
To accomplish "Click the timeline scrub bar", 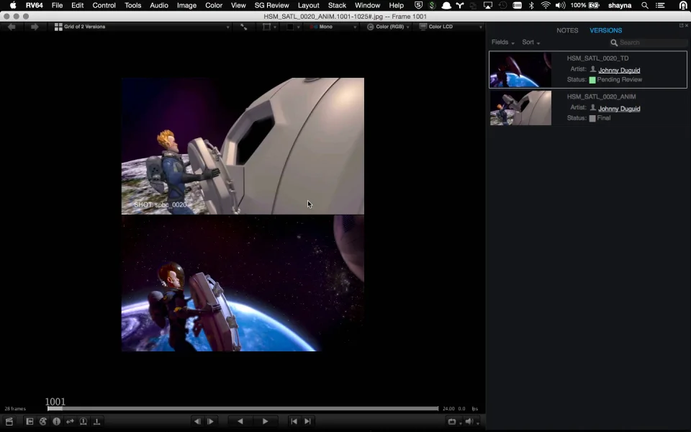I will point(243,409).
